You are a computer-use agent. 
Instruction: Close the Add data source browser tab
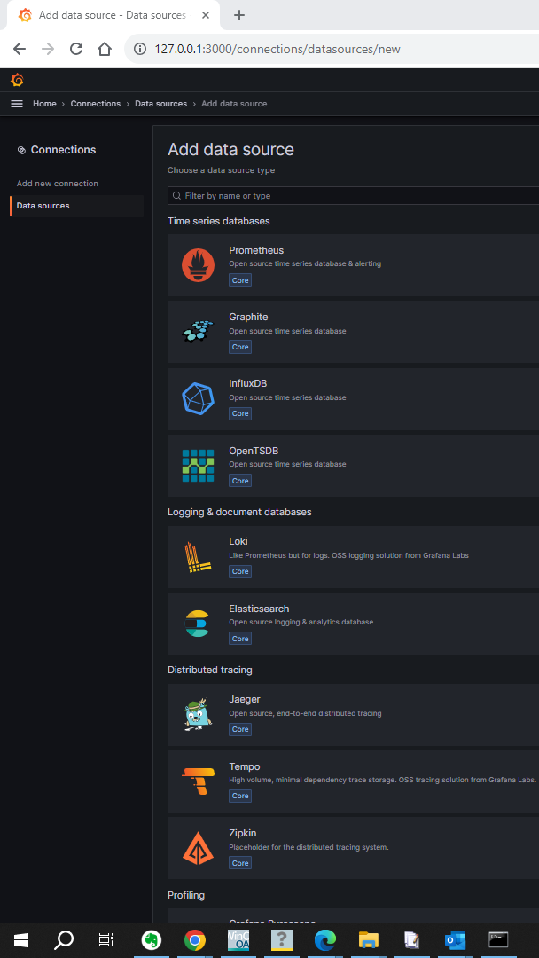pos(207,15)
